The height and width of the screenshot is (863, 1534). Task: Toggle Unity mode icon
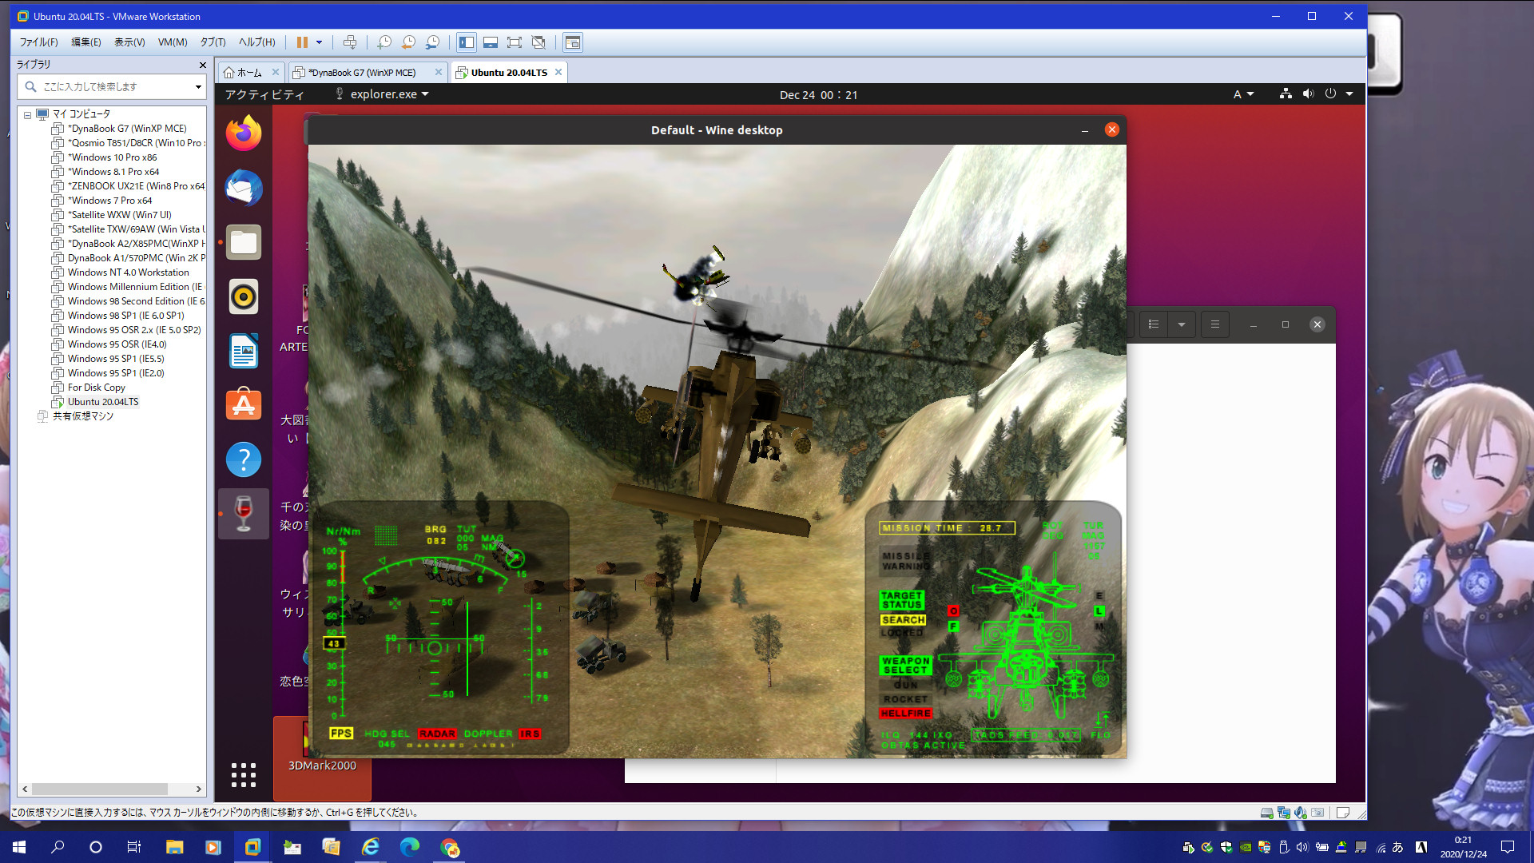pos(538,42)
